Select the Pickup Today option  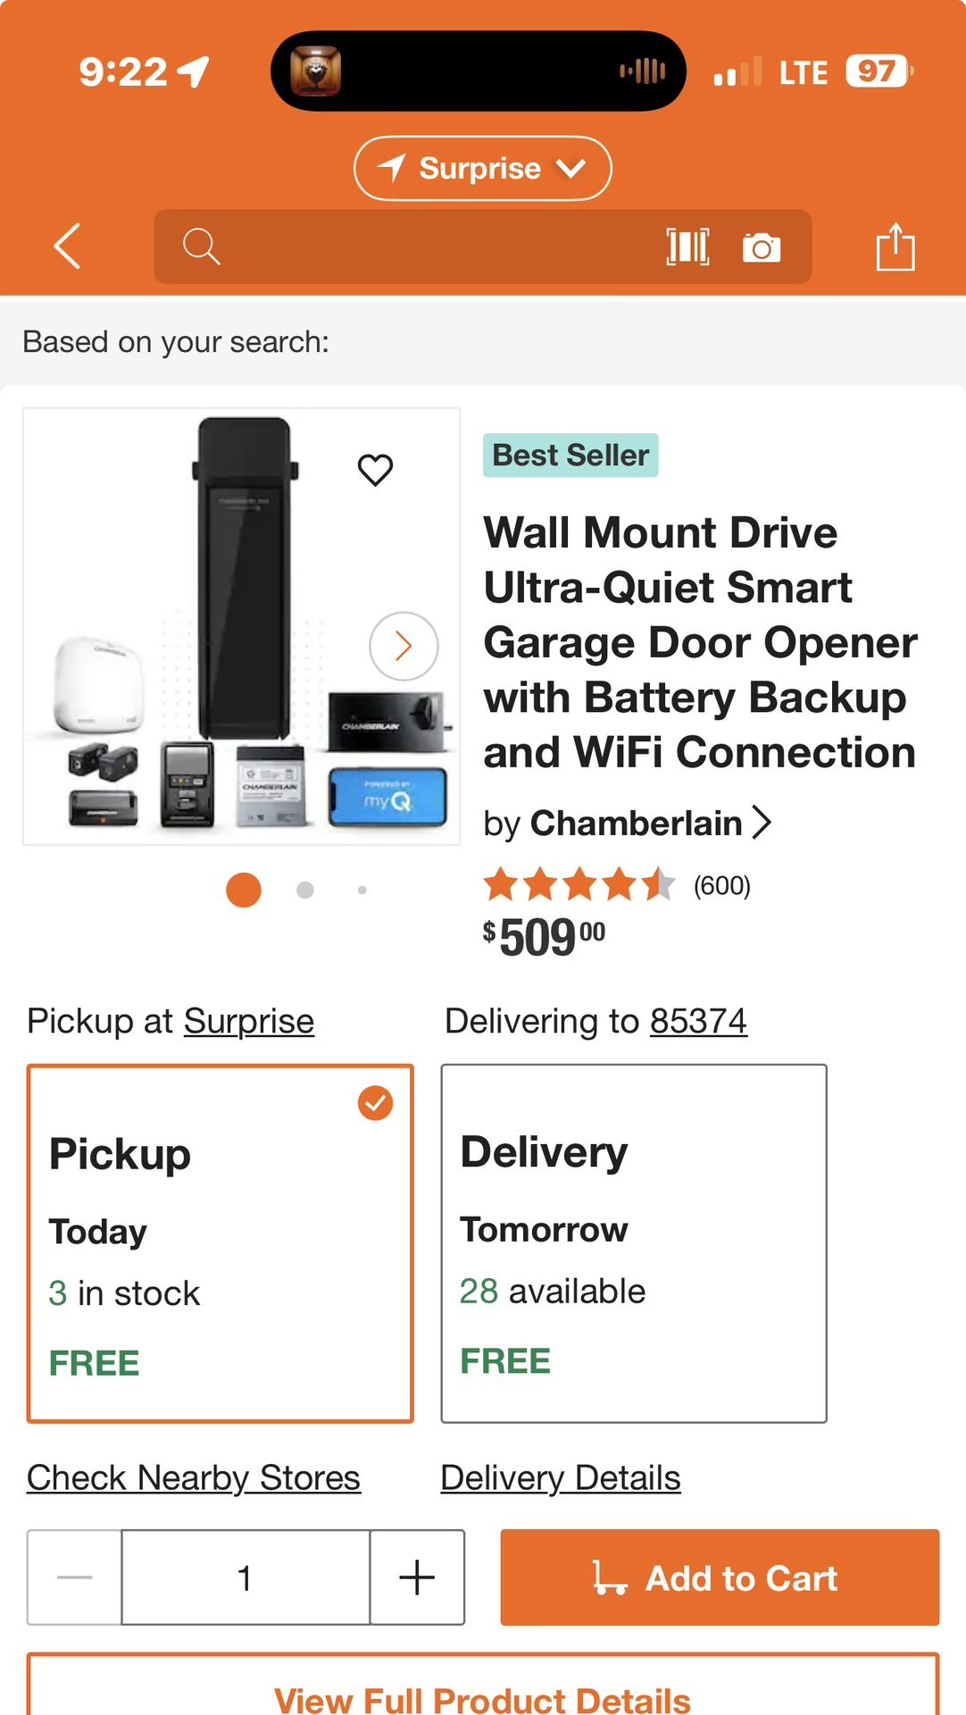pos(220,1242)
